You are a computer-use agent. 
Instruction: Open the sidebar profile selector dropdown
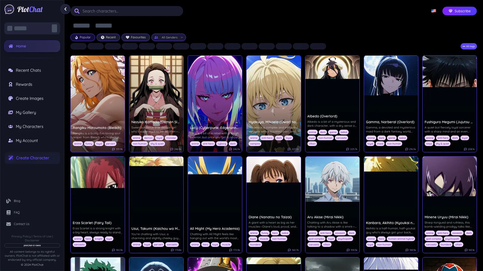[x=54, y=28]
